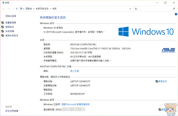Viewport: 178px width, 116px height.
Task: Click the search magnifier icon
Action: pyautogui.click(x=174, y=9)
